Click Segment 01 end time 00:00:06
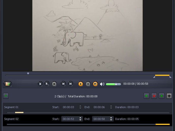This screenshot has width=175, height=131. click(x=99, y=107)
